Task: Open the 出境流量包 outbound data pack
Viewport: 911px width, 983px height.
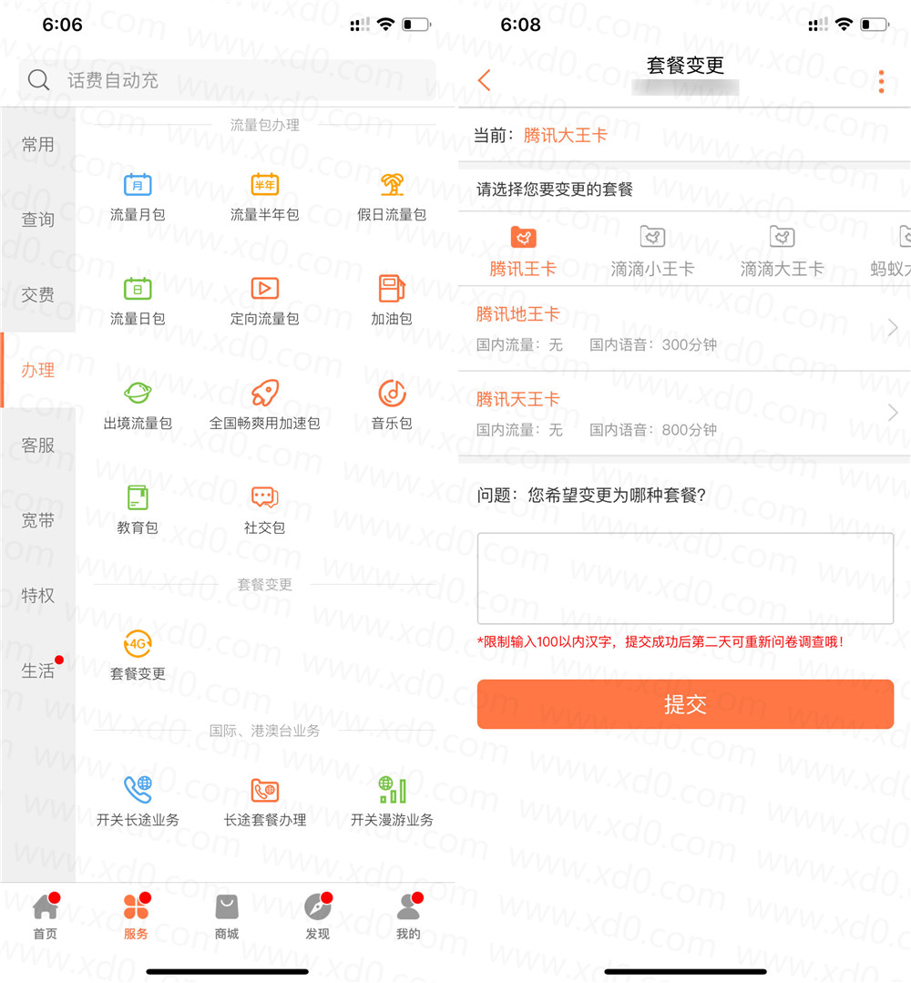Action: [138, 393]
